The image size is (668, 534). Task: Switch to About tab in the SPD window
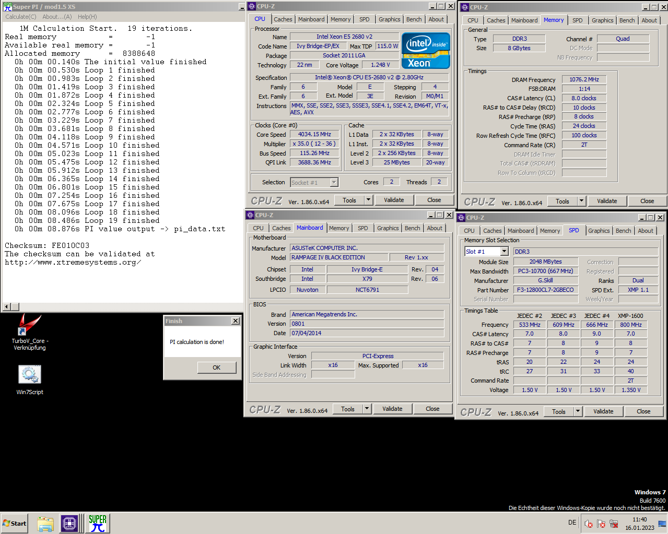coord(646,231)
